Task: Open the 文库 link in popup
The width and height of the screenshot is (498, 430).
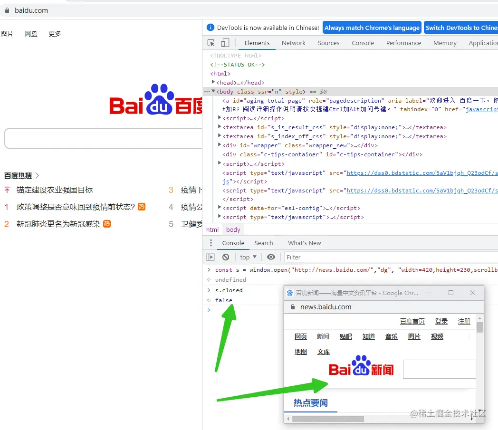Action: (323, 352)
